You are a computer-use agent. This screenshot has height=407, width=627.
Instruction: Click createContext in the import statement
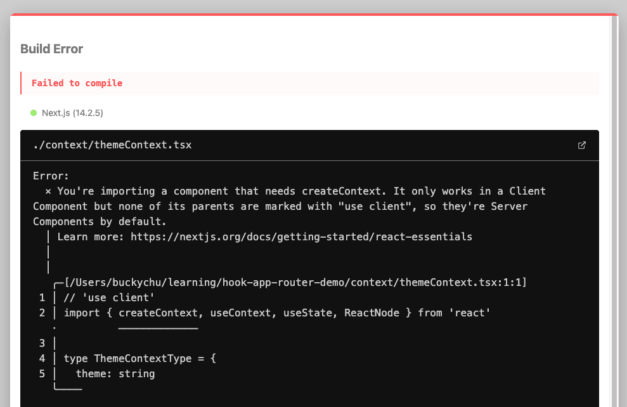158,313
